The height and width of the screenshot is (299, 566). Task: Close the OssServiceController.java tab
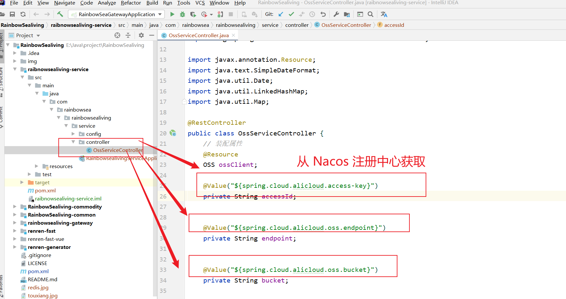[233, 35]
